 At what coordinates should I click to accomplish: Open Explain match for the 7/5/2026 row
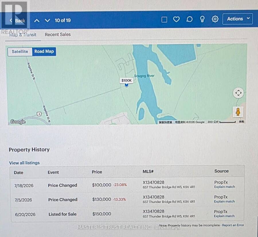(x=224, y=201)
